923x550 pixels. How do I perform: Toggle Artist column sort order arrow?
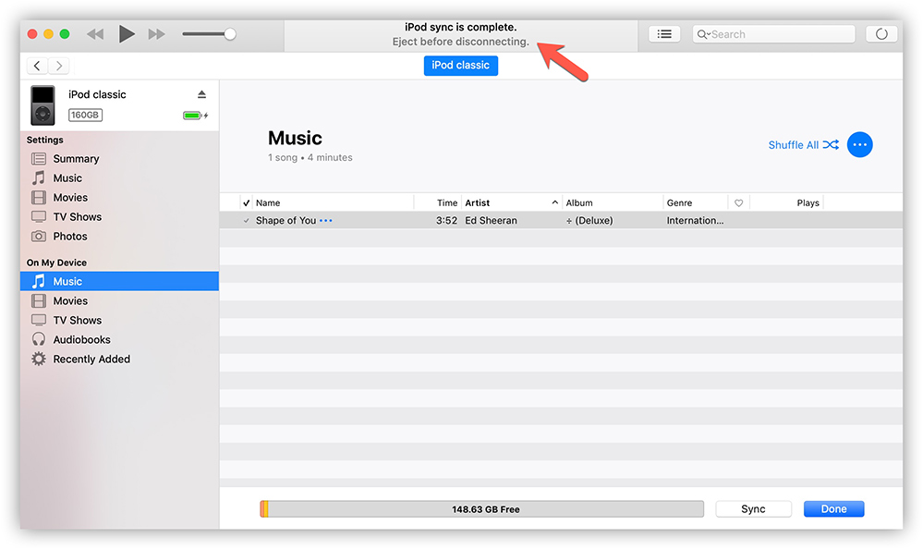[x=555, y=202]
